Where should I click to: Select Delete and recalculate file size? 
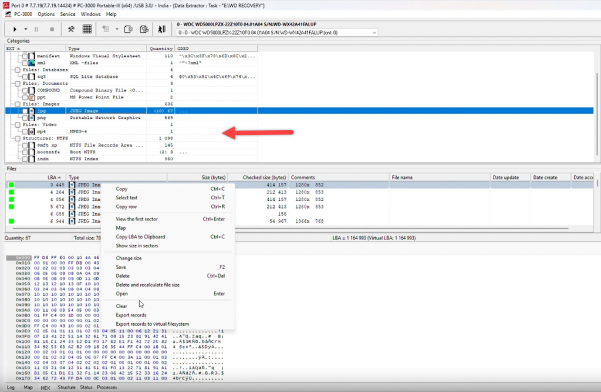tap(147, 285)
